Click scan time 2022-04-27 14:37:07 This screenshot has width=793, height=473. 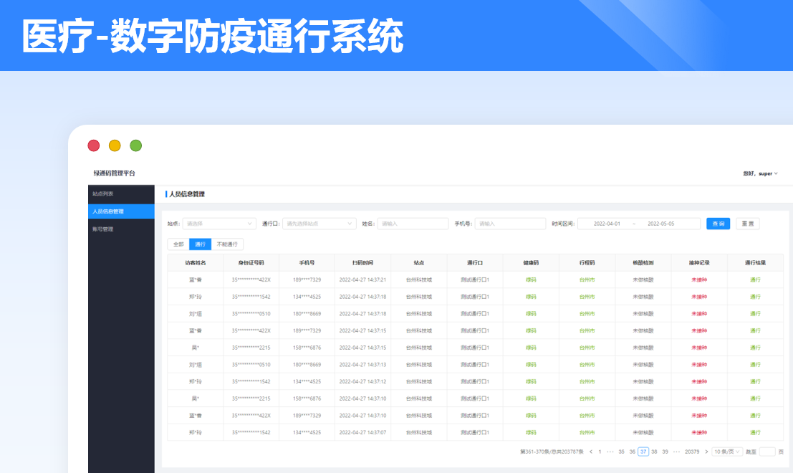click(x=362, y=433)
